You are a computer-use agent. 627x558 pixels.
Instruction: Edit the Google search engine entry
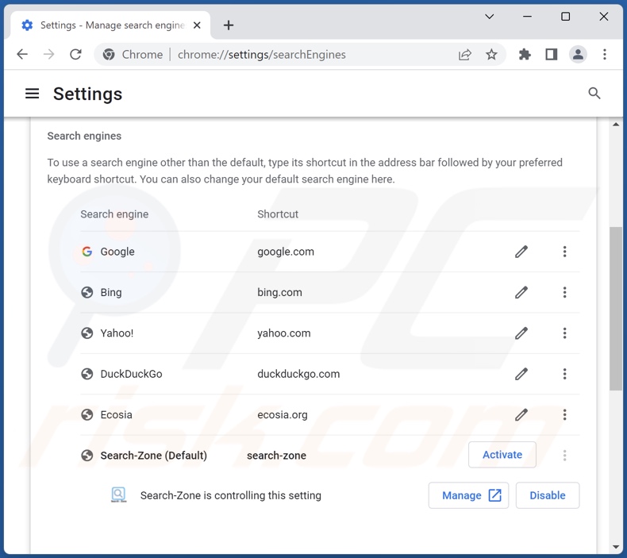click(521, 252)
